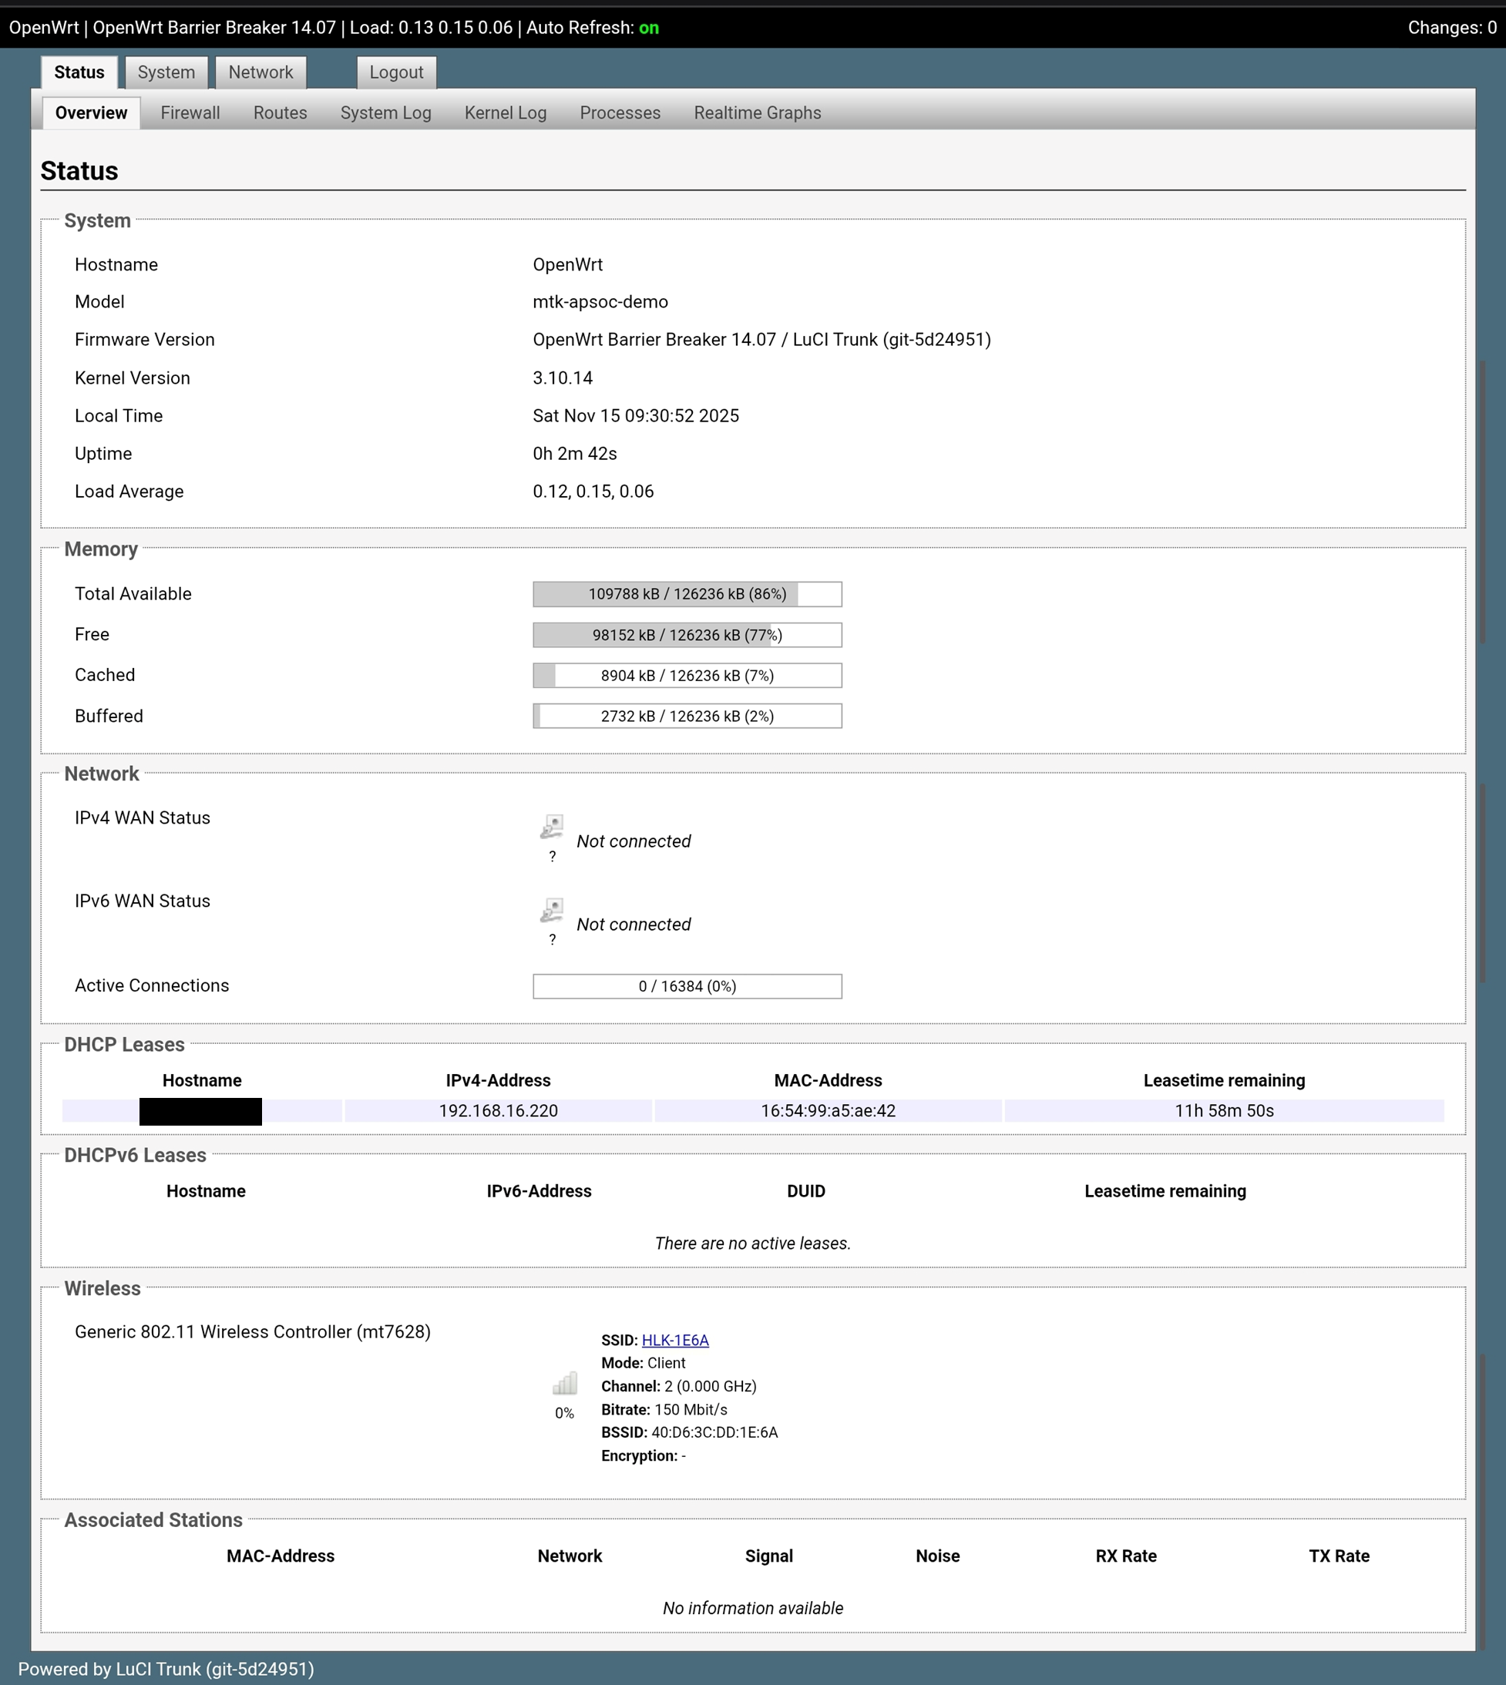
Task: Open the Routes subtab
Action: pyautogui.click(x=280, y=113)
